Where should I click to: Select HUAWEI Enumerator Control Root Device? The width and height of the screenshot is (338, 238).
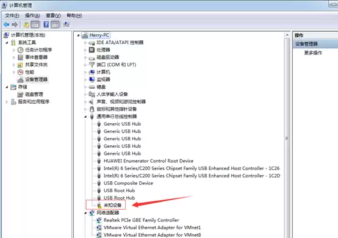[148, 161]
